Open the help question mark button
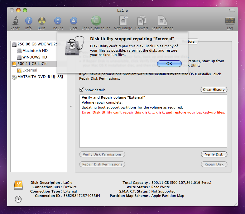This screenshot has height=214, width=245. coord(18,199)
